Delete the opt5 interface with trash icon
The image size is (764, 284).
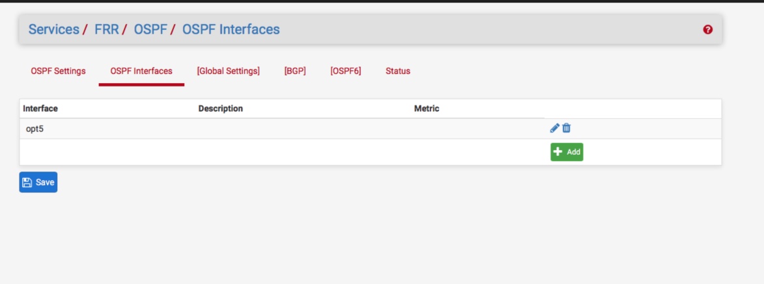pos(567,128)
